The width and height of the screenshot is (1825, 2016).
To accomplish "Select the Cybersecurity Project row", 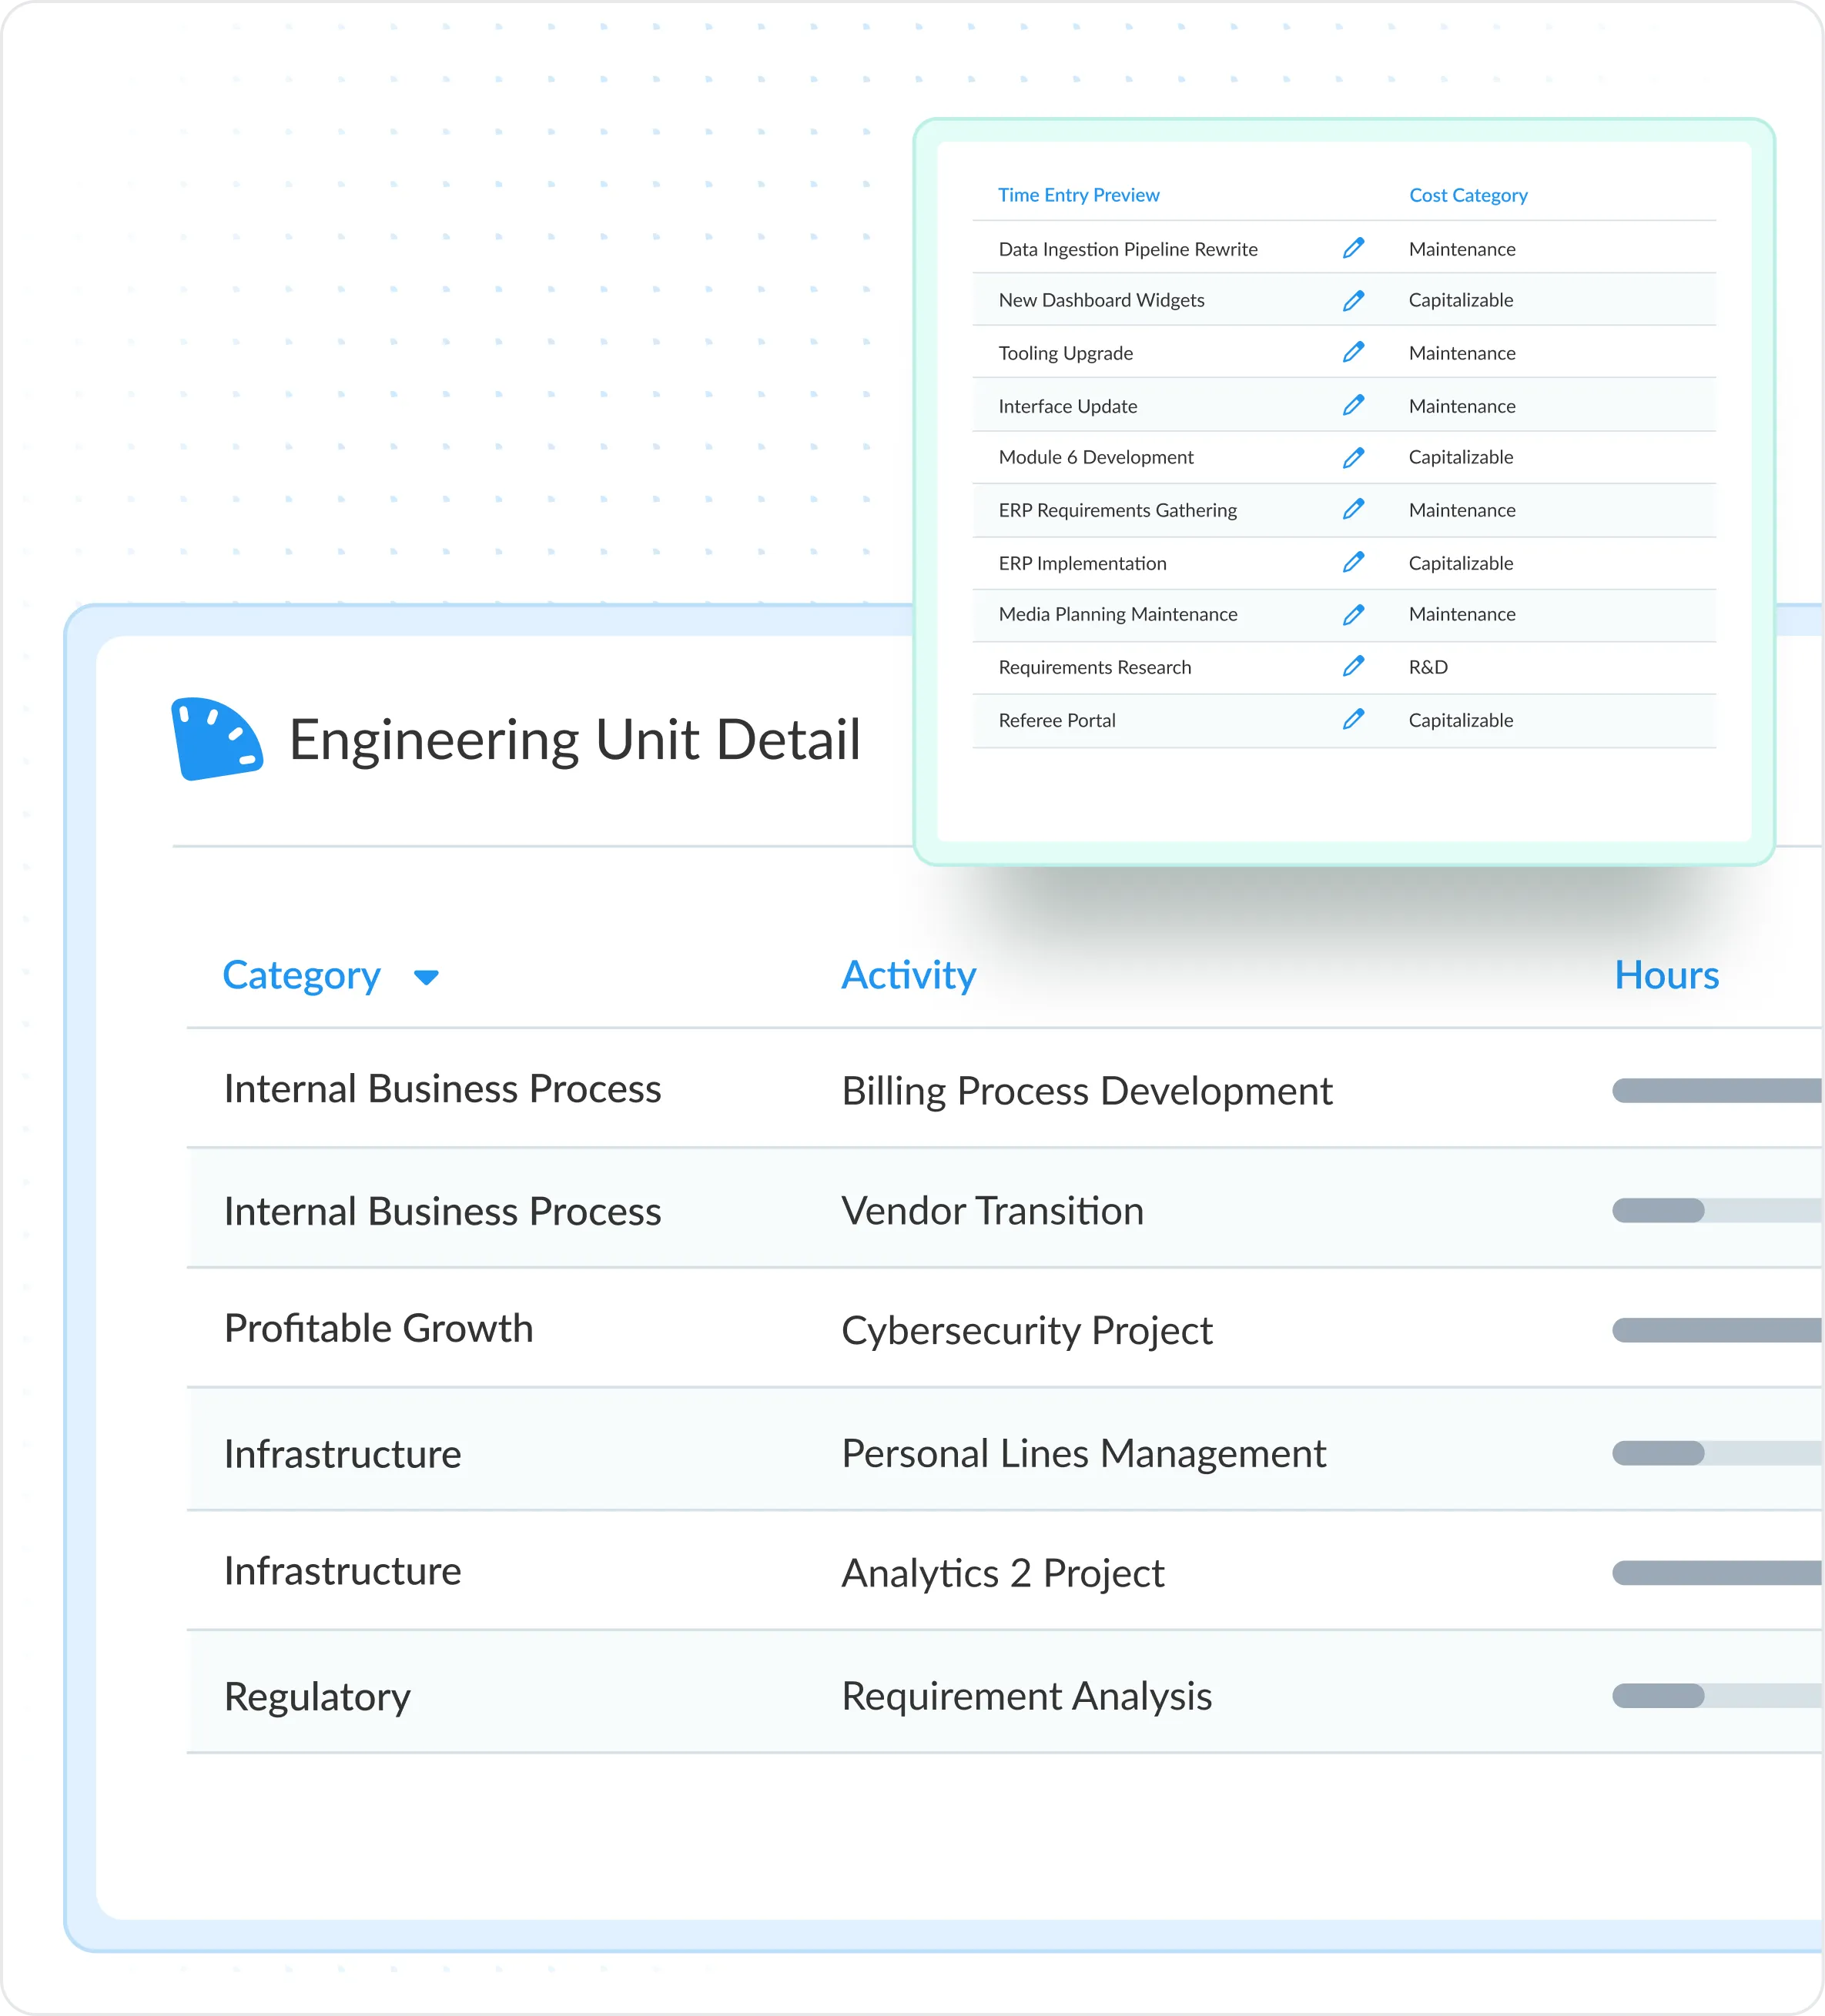I will pos(1026,1330).
